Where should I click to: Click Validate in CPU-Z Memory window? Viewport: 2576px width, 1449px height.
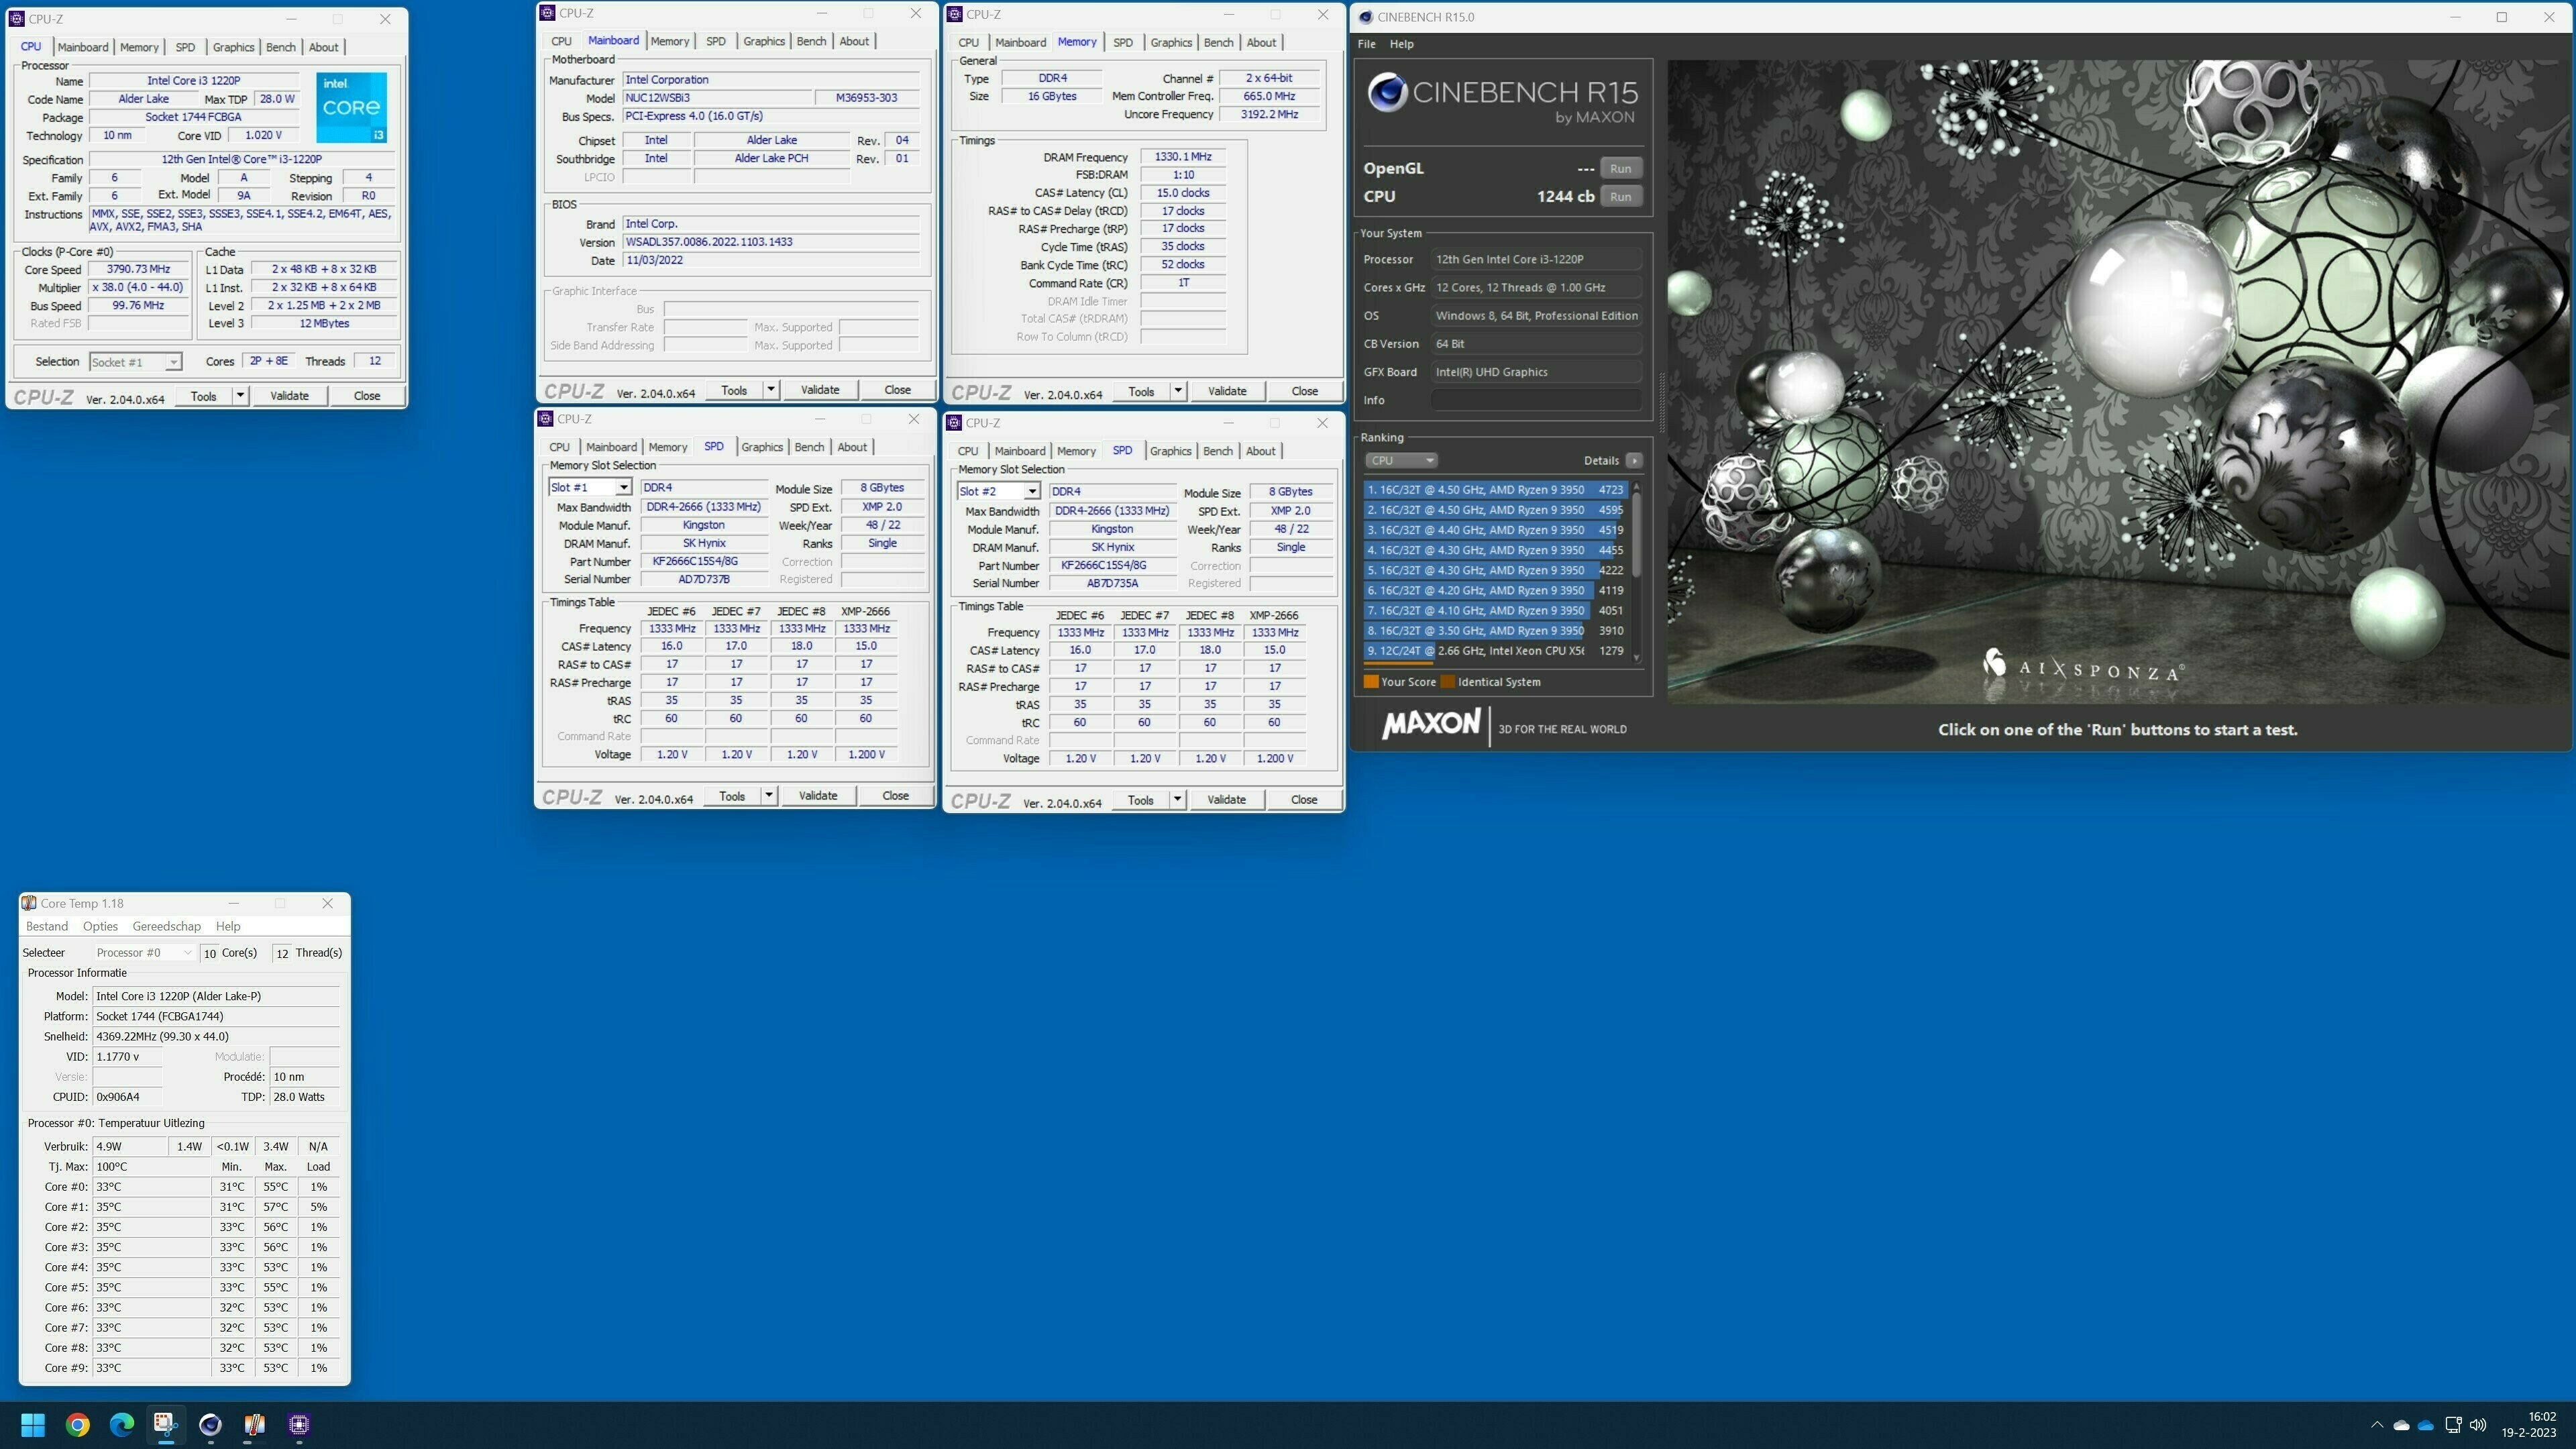[1227, 391]
